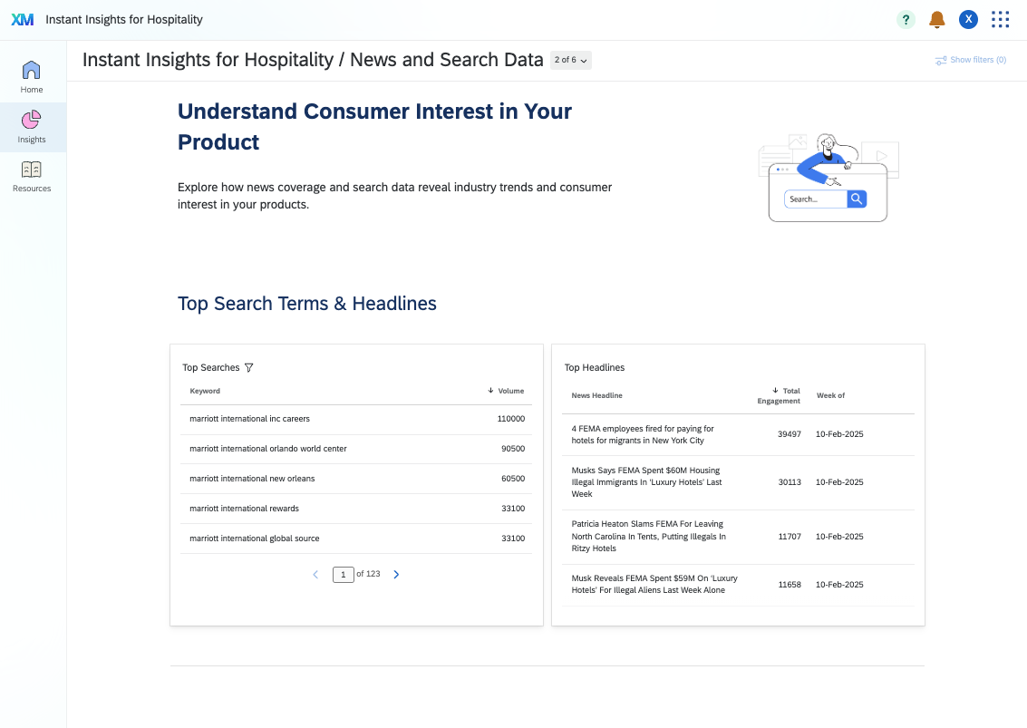Open the user account avatar
The width and height of the screenshot is (1027, 728).
click(x=968, y=19)
